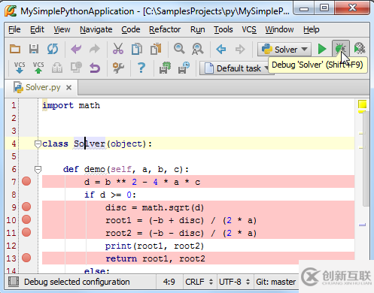This screenshot has height=293, width=374.
Task: Open the Edit menu
Action: click(x=37, y=29)
